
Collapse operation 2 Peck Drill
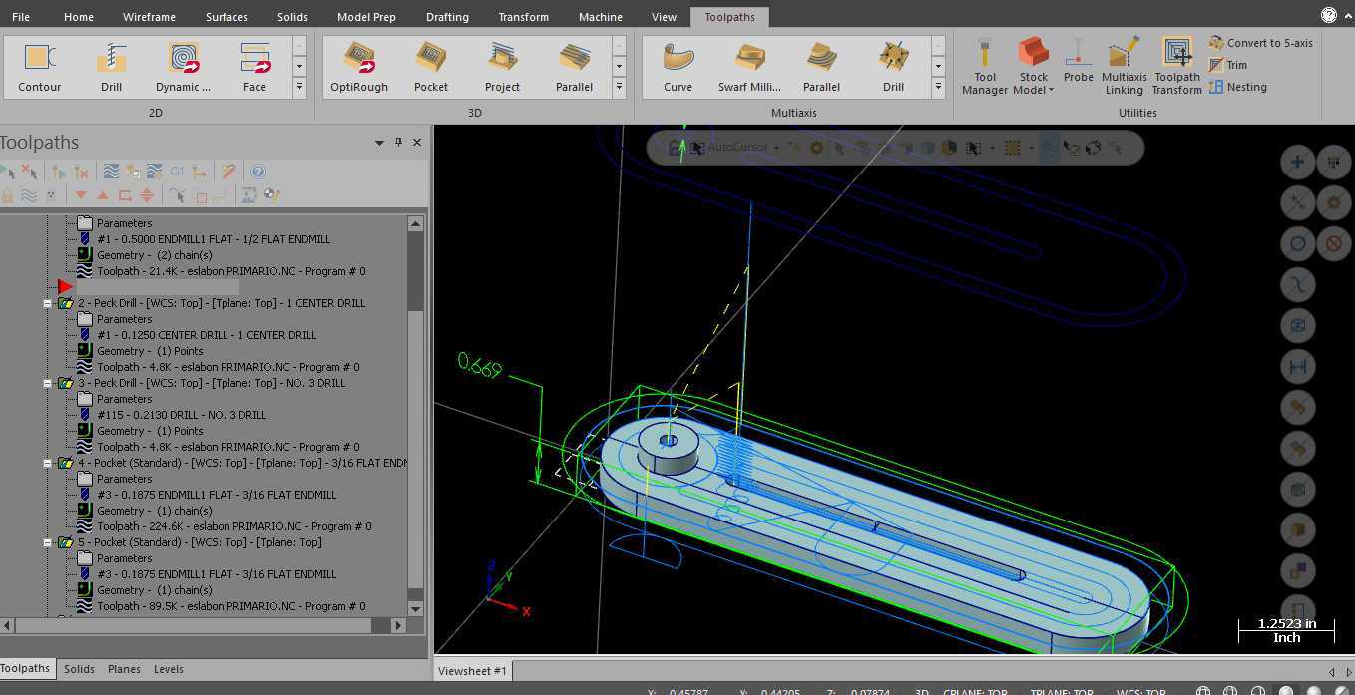click(47, 303)
